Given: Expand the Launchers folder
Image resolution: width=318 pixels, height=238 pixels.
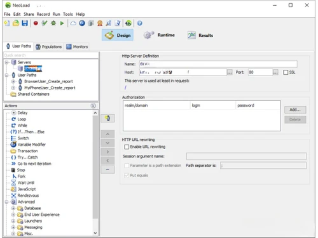Looking at the screenshot, I should [13, 221].
